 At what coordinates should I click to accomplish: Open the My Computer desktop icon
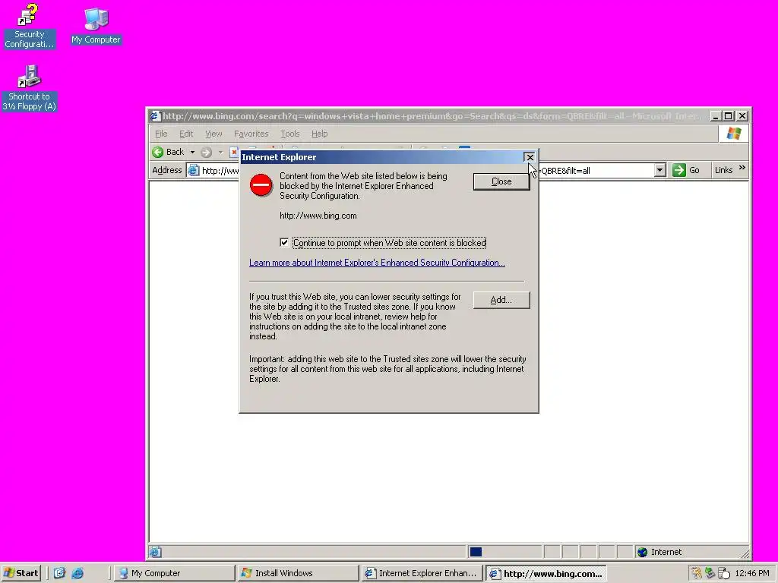[96, 26]
